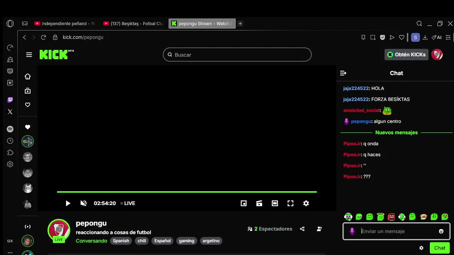Insert angry red emote

[391, 217]
